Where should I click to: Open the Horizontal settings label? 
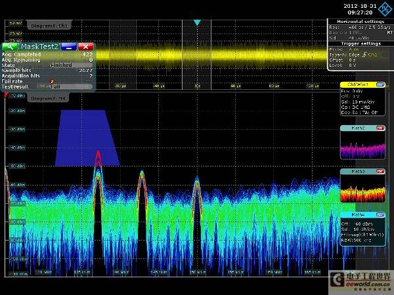[x=361, y=22]
